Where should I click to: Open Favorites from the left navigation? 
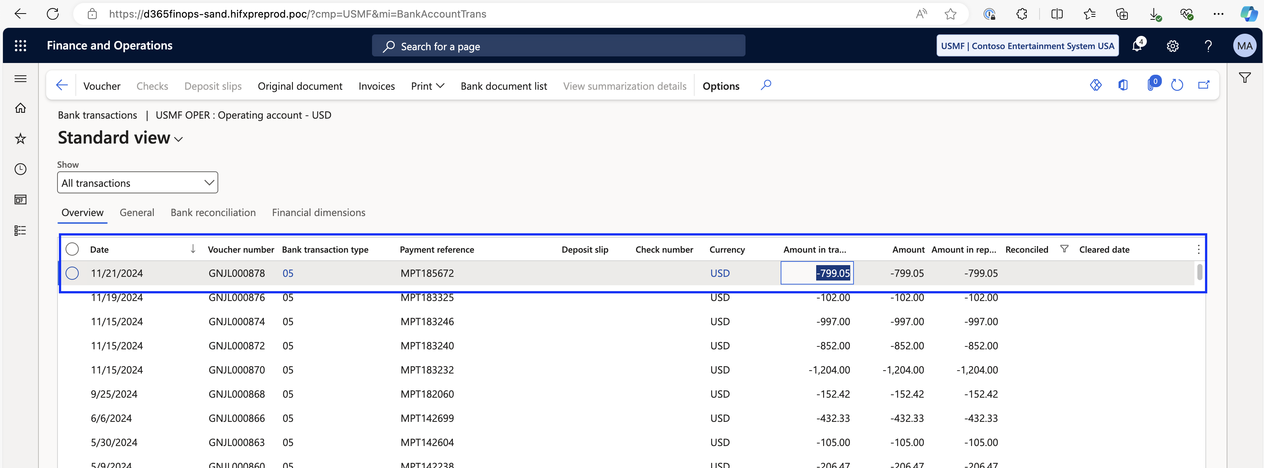click(20, 139)
